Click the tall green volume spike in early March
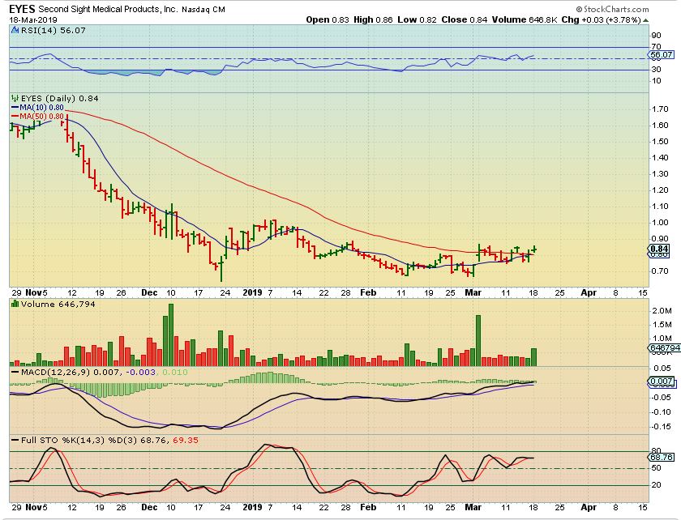 coord(478,340)
